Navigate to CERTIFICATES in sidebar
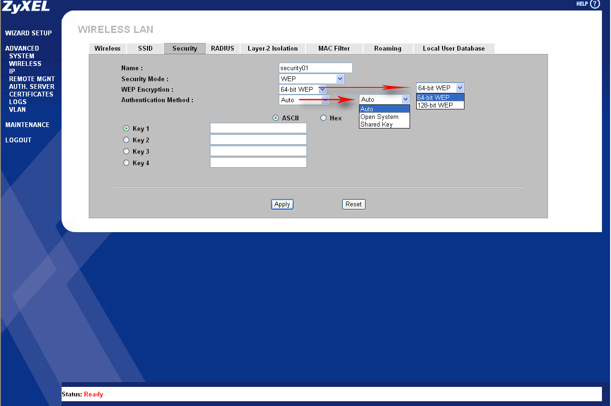The width and height of the screenshot is (611, 406). point(31,94)
